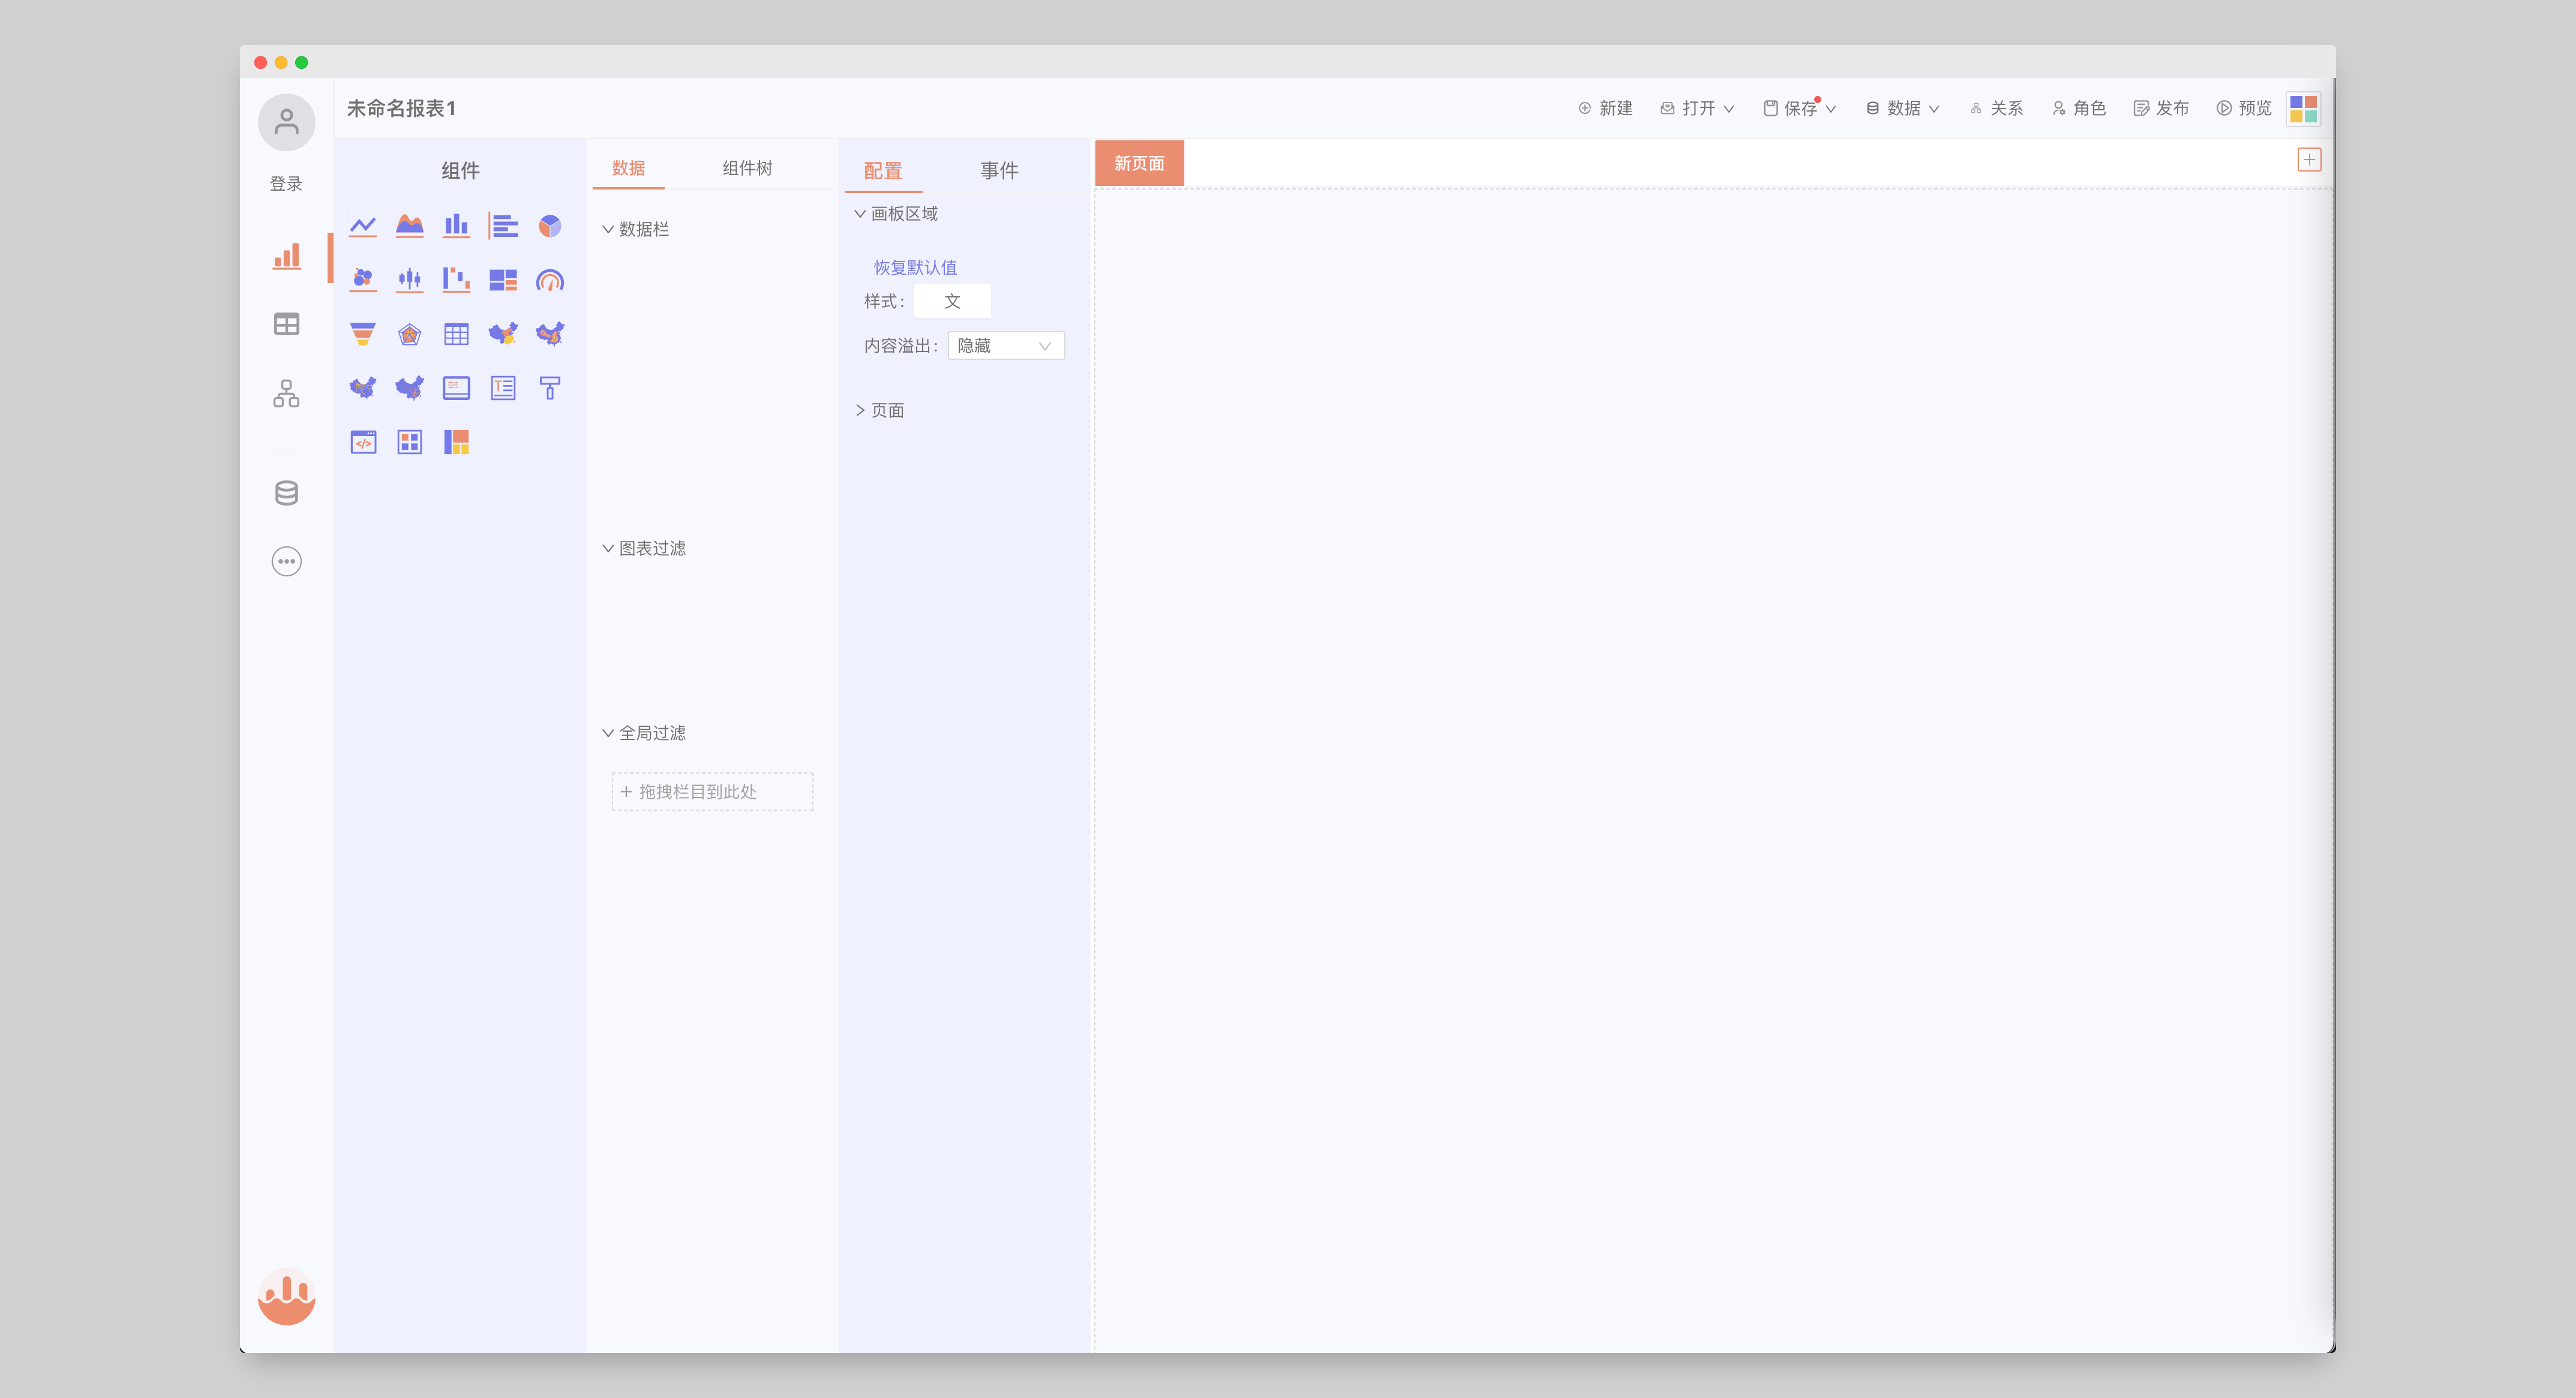The width and height of the screenshot is (2576, 1398).
Task: Select the table grid component
Action: click(456, 334)
